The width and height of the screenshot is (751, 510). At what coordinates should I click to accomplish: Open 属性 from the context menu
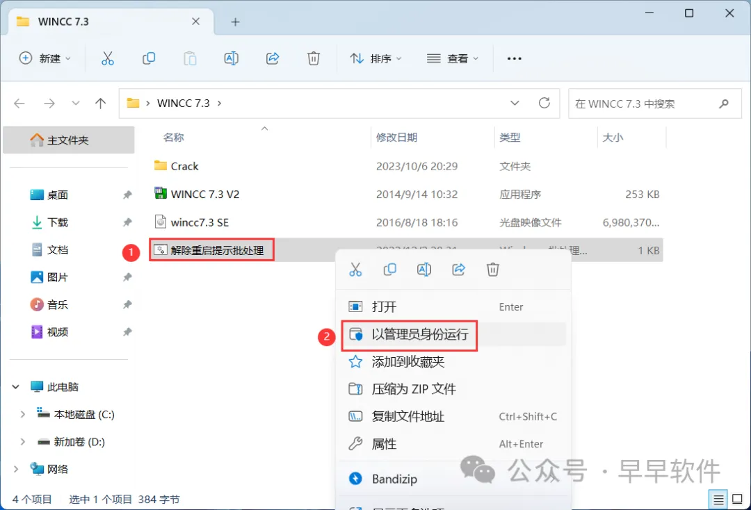point(453,444)
